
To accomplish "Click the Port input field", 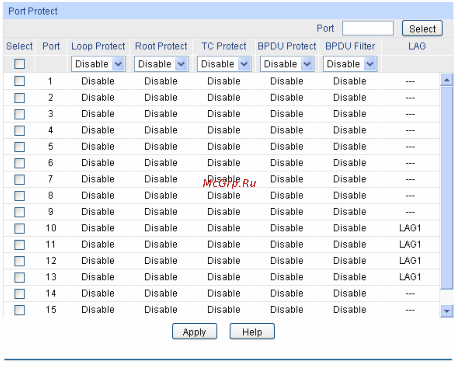I will tap(368, 28).
